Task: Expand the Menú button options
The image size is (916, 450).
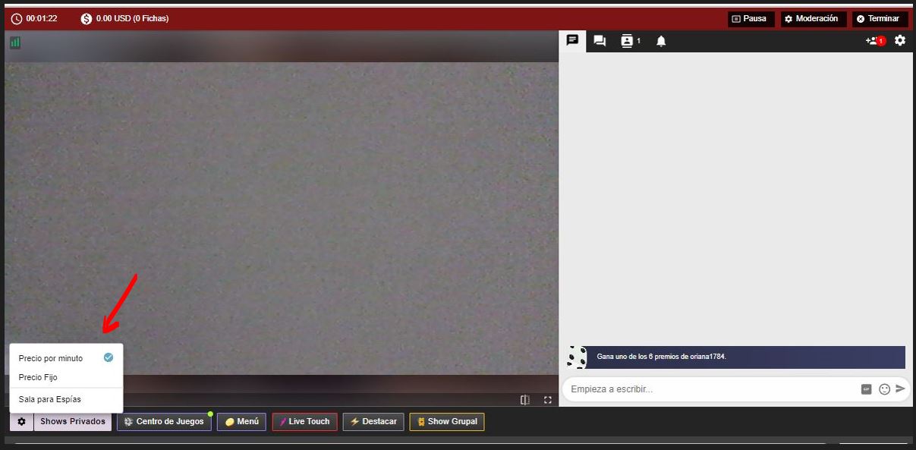Action: coord(241,422)
